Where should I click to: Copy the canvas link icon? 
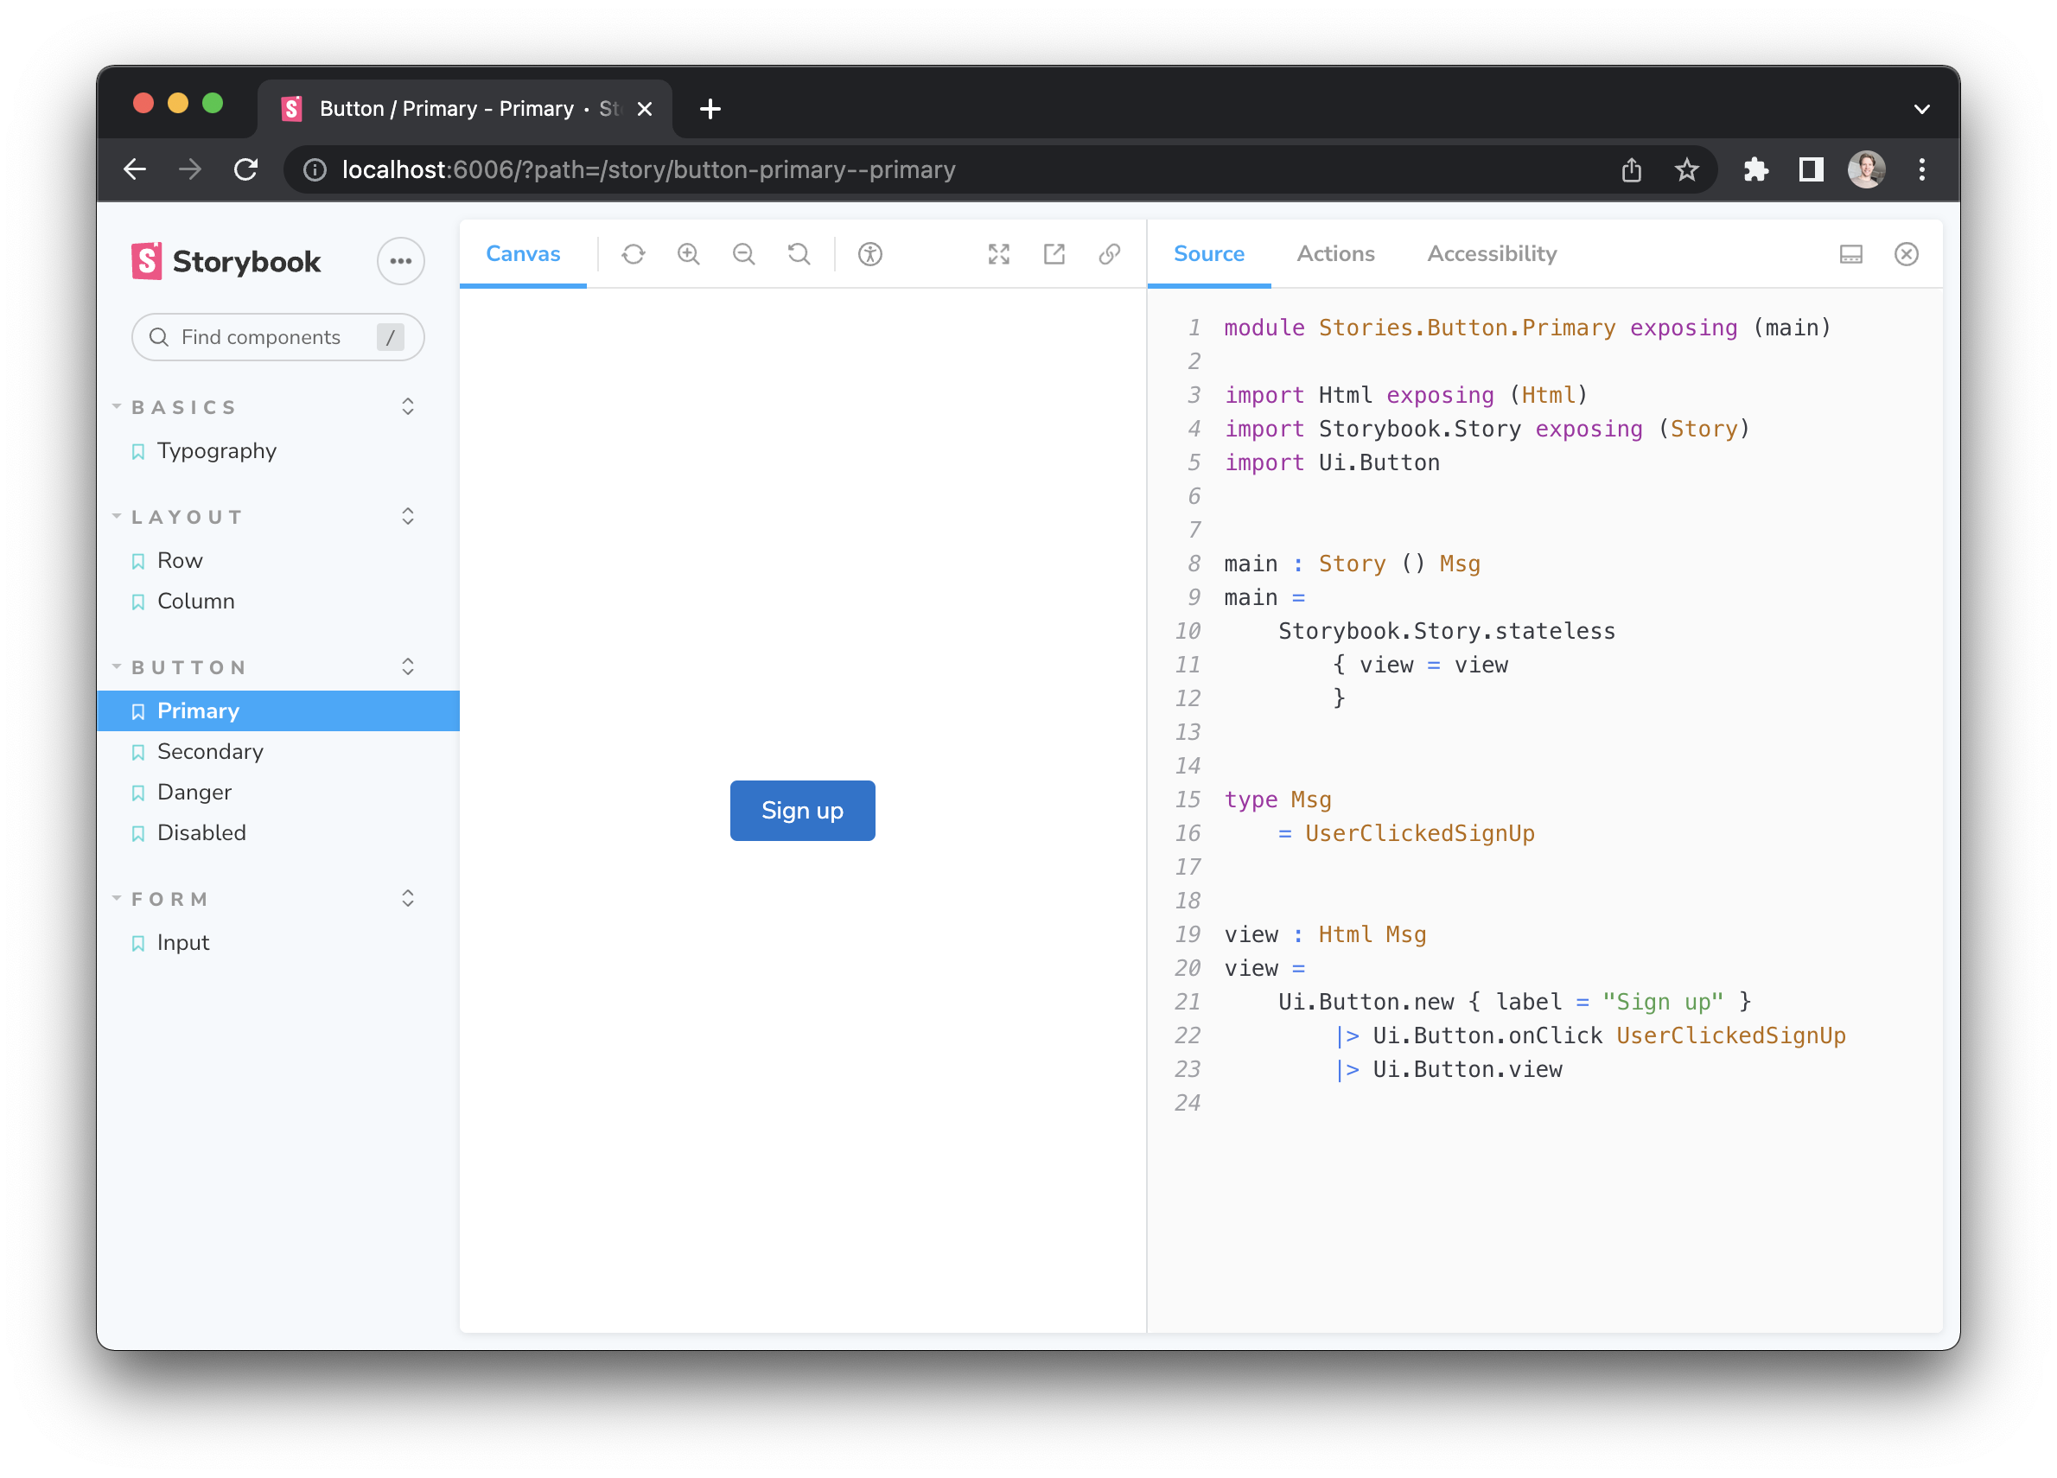1109,254
